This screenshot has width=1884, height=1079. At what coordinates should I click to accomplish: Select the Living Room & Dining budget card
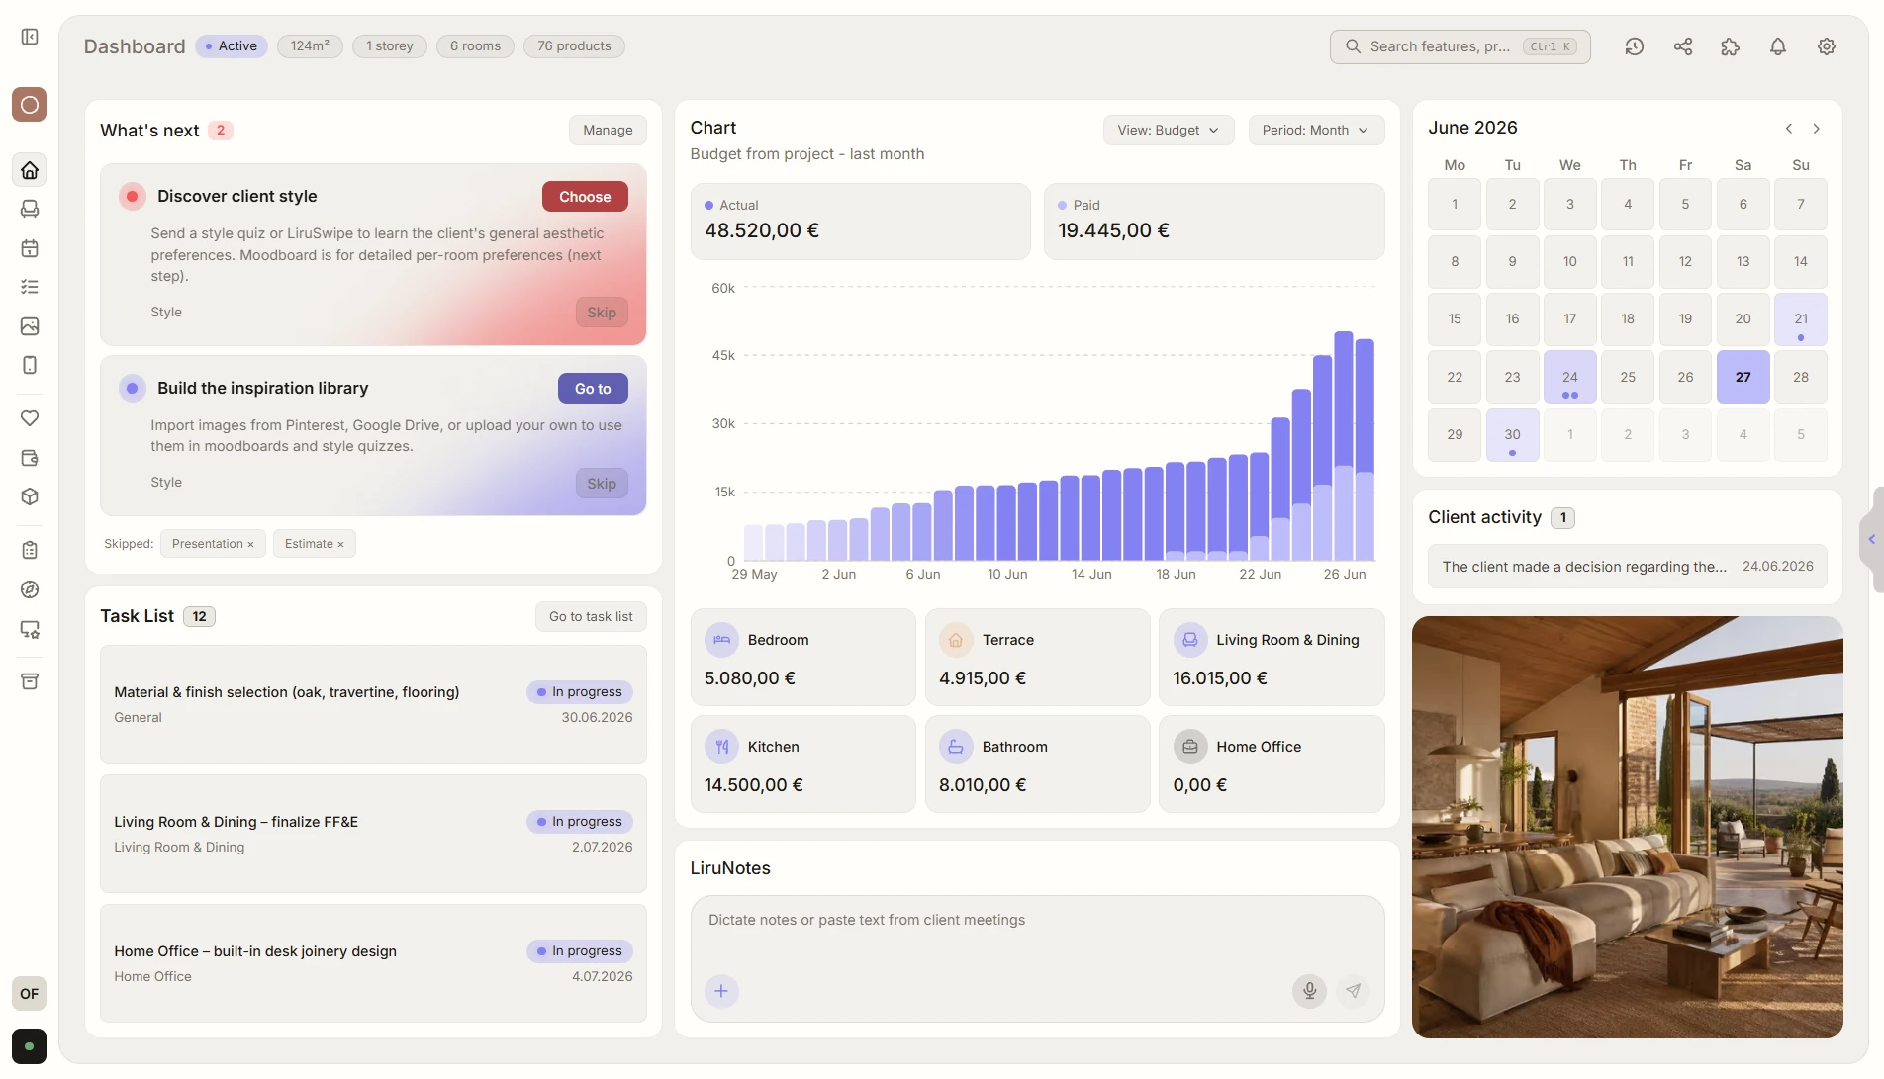coord(1271,658)
